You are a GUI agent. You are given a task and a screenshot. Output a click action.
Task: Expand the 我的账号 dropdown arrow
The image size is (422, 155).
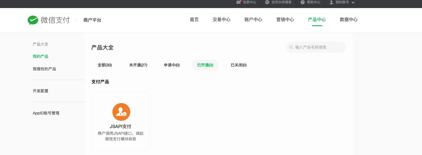click(x=353, y=3)
